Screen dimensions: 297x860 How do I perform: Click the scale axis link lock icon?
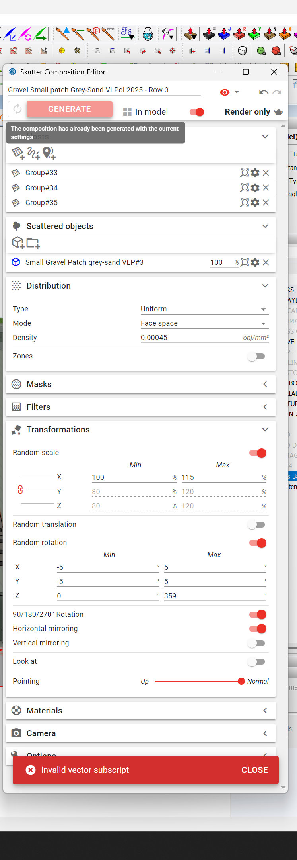click(x=20, y=490)
